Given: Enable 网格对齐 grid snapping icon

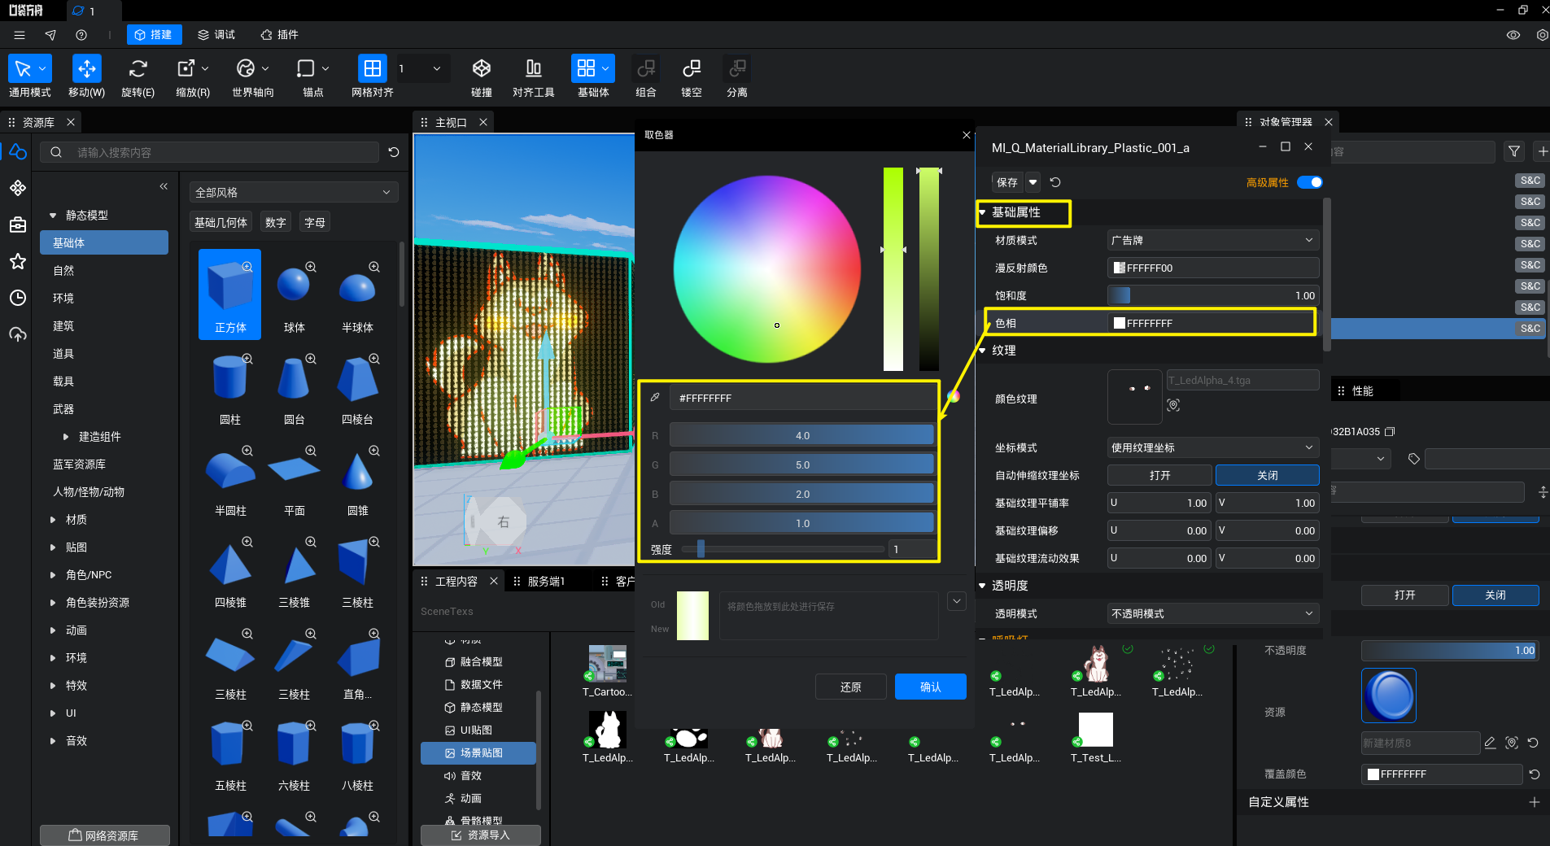Looking at the screenshot, I should pyautogui.click(x=372, y=68).
